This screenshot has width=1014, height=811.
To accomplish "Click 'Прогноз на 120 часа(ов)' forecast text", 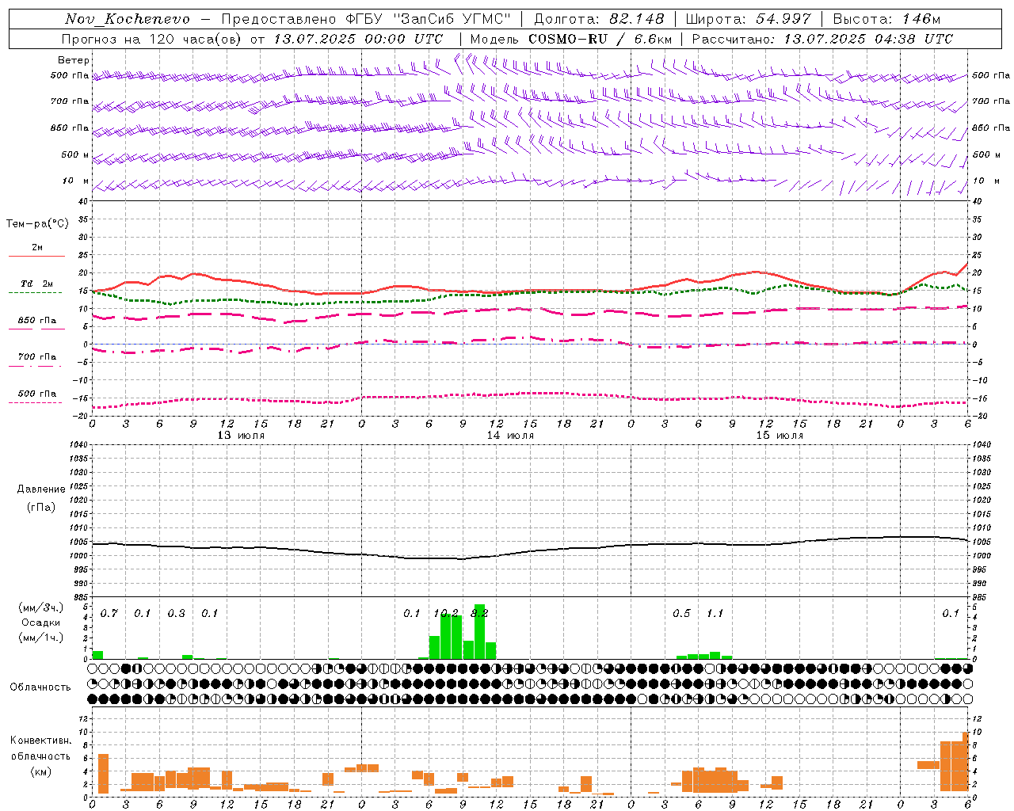I will pos(152,39).
